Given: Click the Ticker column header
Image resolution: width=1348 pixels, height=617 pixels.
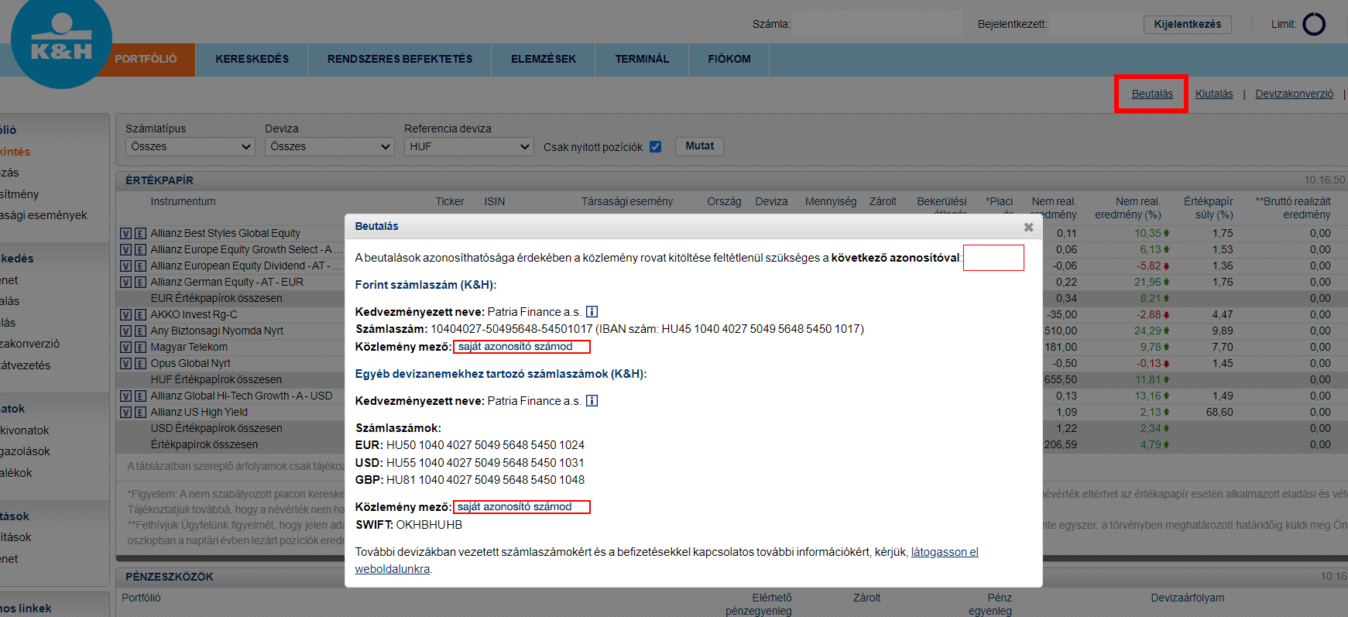Looking at the screenshot, I should point(450,201).
